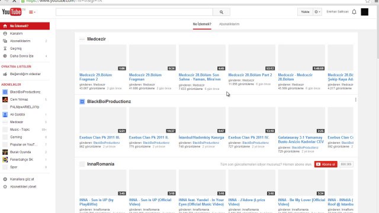Click Burak Oyunda channel avatar icon
The width and height of the screenshot is (379, 213).
pyautogui.click(x=5, y=152)
